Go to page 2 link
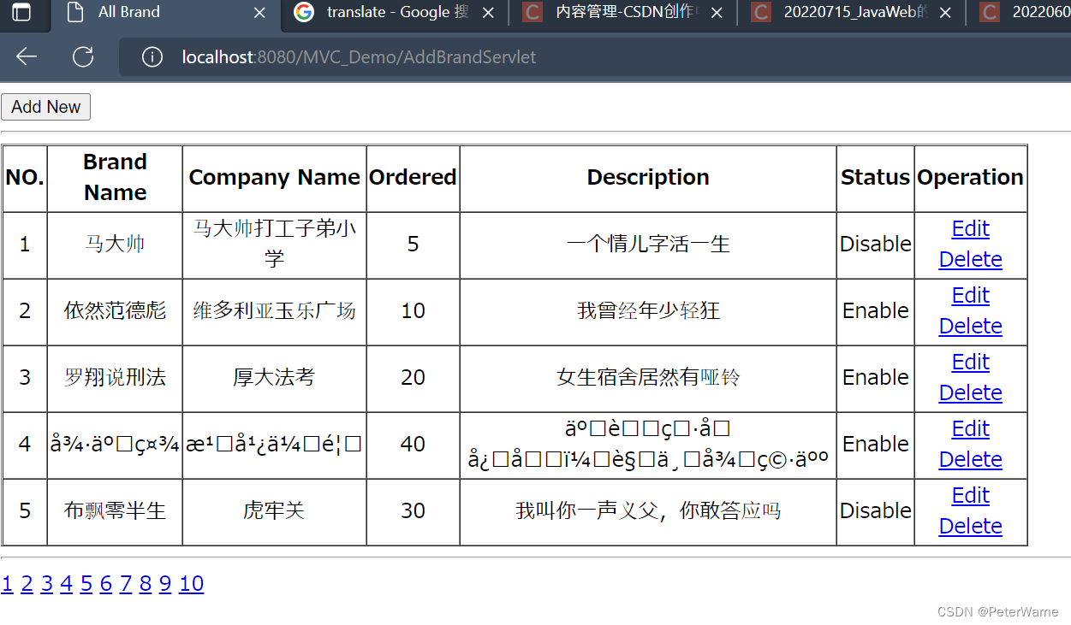Image resolution: width=1071 pixels, height=625 pixels. click(x=27, y=584)
